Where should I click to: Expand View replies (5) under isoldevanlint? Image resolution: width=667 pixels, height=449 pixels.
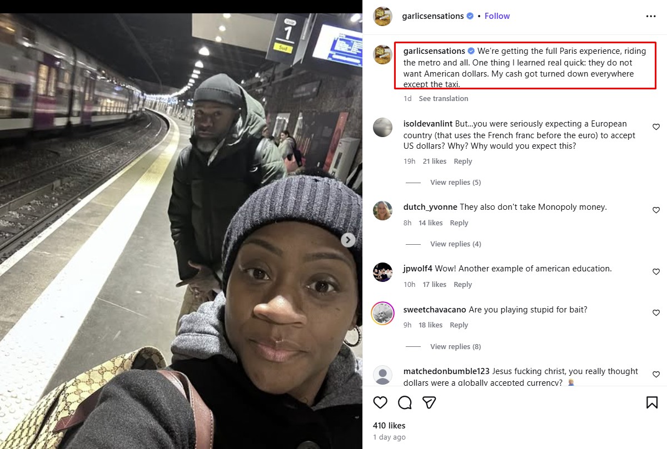click(455, 182)
